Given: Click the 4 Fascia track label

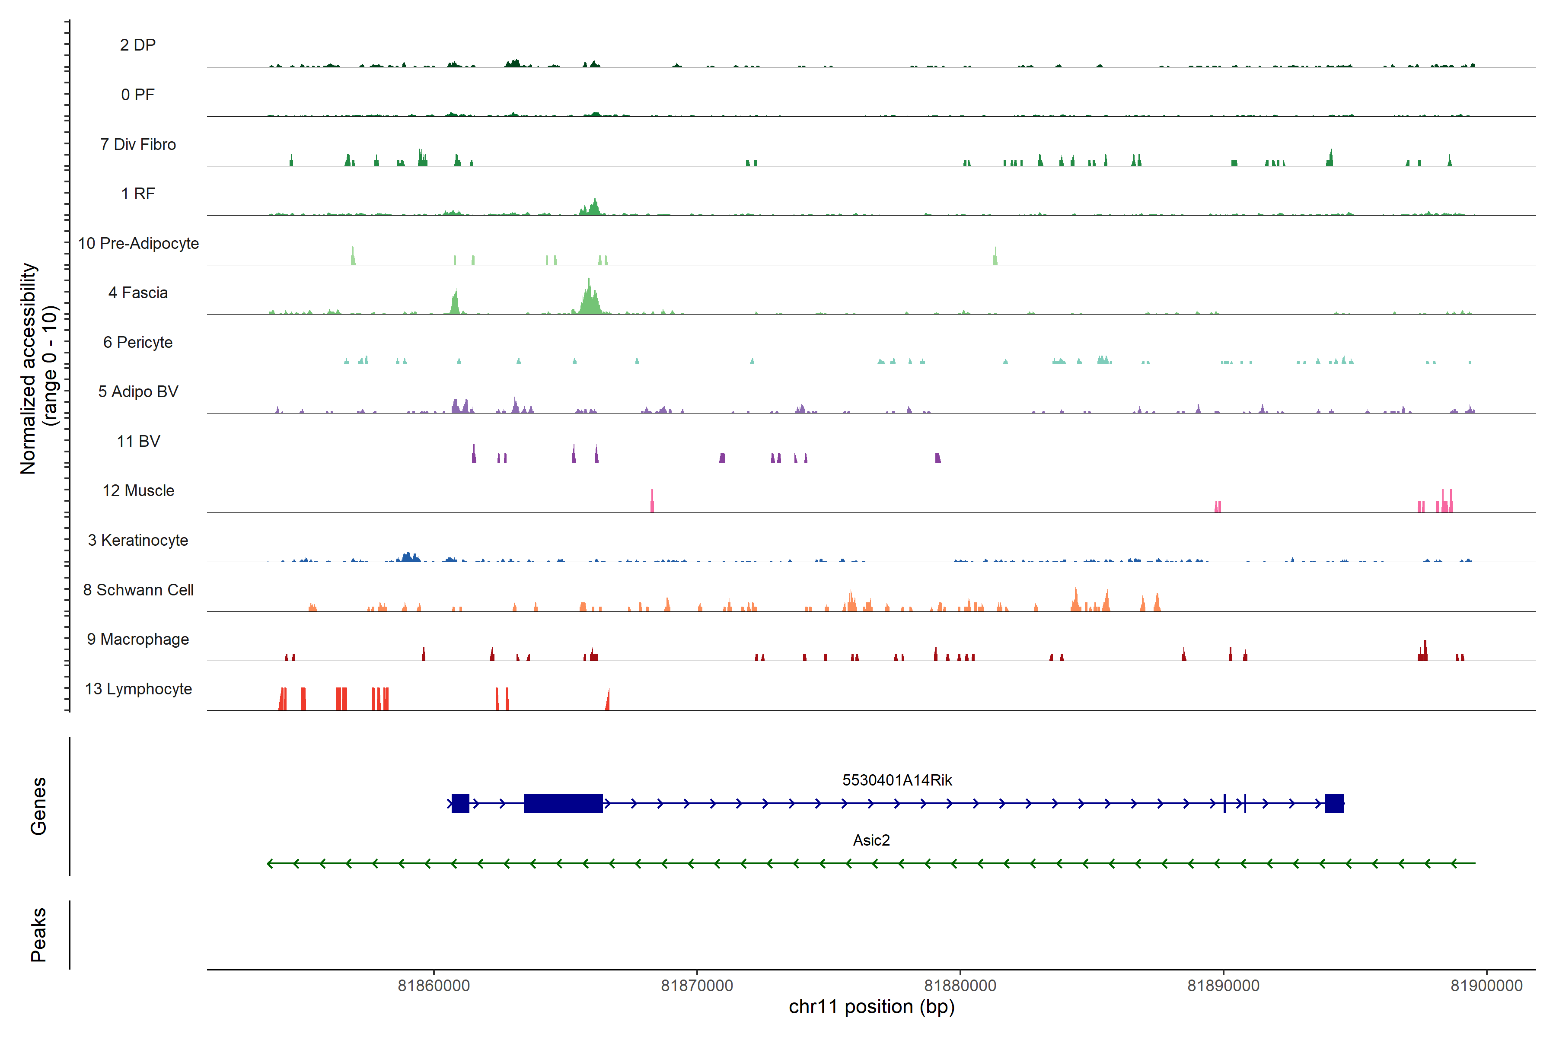Looking at the screenshot, I should pos(137,293).
